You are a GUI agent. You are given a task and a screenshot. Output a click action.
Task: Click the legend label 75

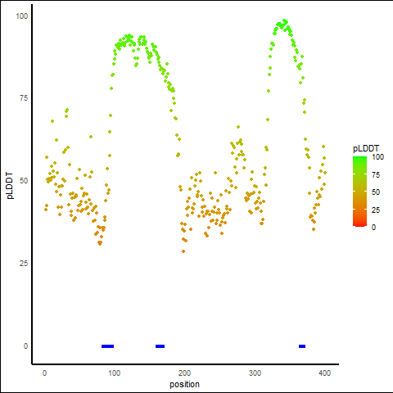(376, 175)
